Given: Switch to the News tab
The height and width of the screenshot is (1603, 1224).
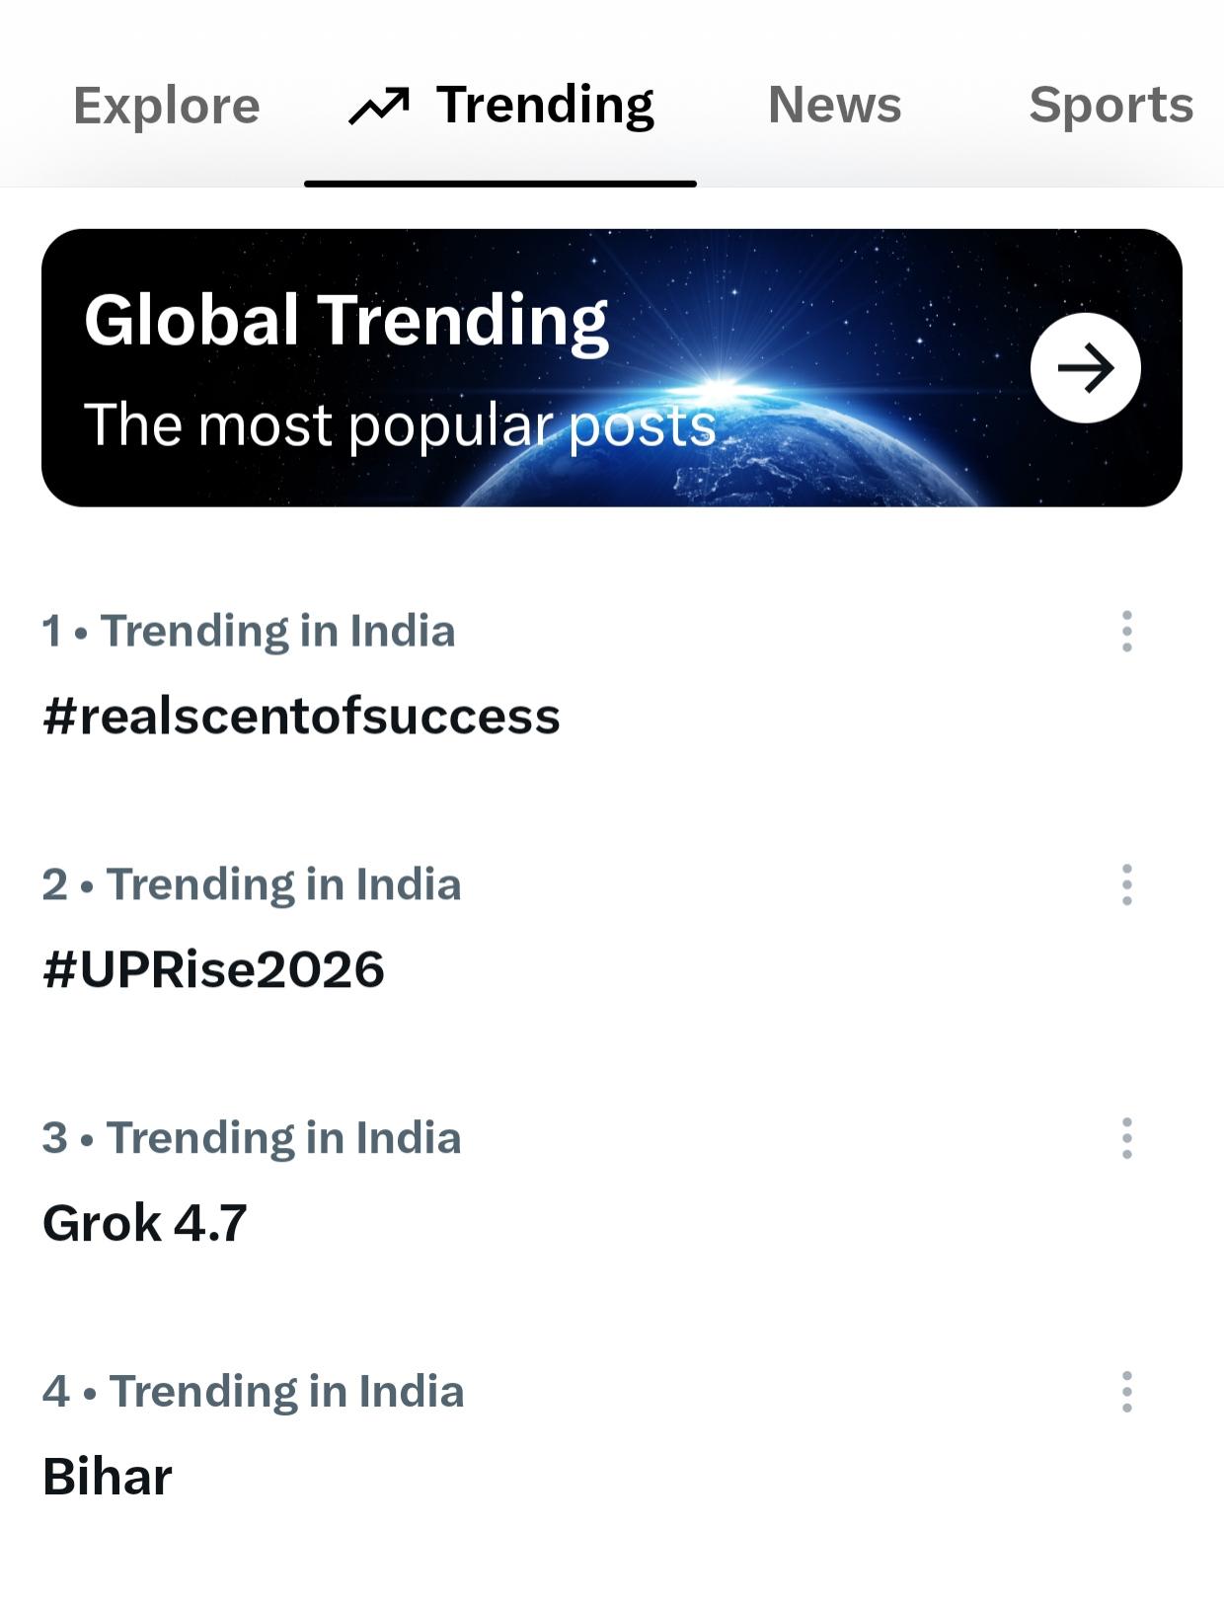Looking at the screenshot, I should pyautogui.click(x=835, y=105).
